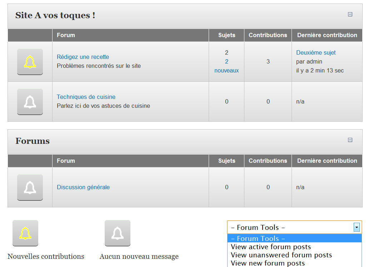
Task: Select View unanswered forum posts option
Action: tap(281, 255)
